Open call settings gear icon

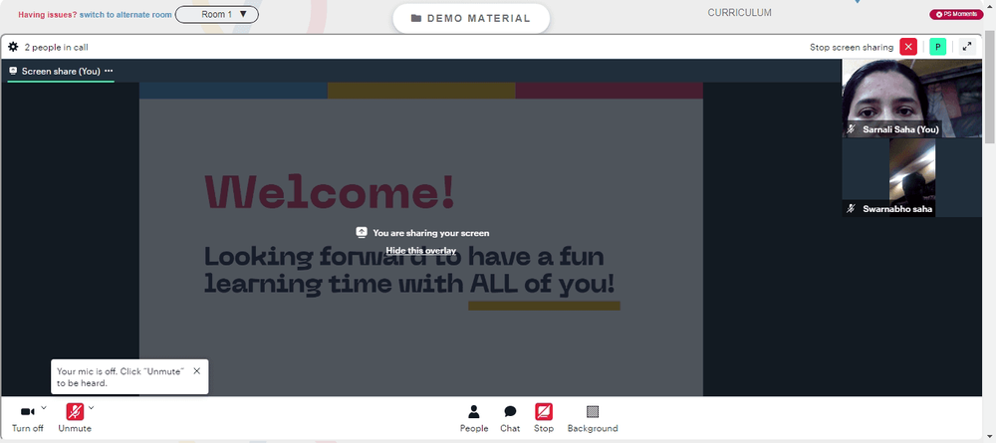[13, 47]
